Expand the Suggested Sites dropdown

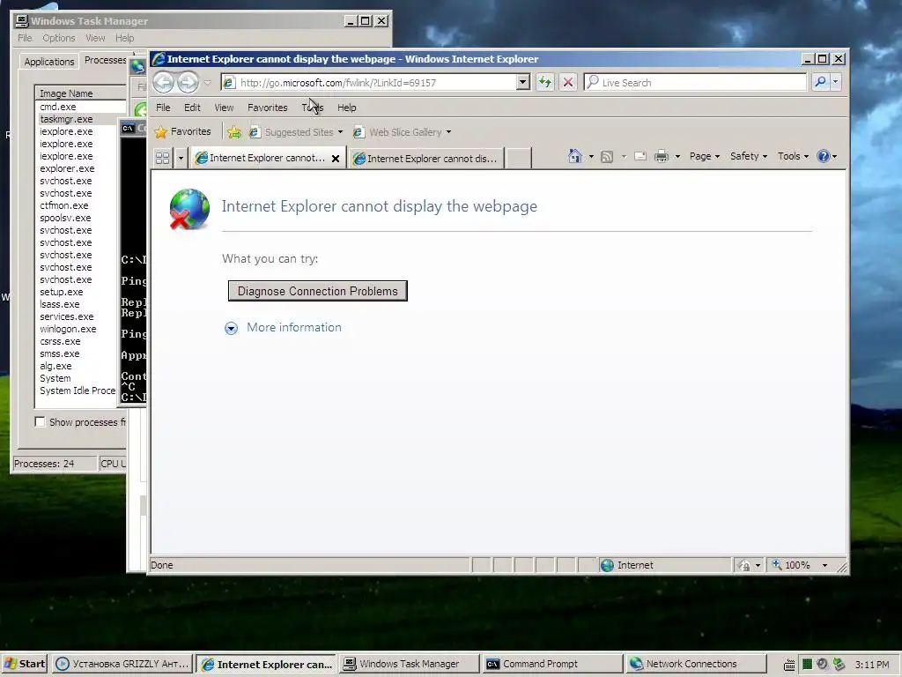341,132
